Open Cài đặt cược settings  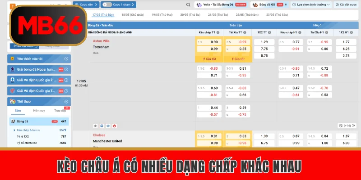pyautogui.click(x=346, y=4)
